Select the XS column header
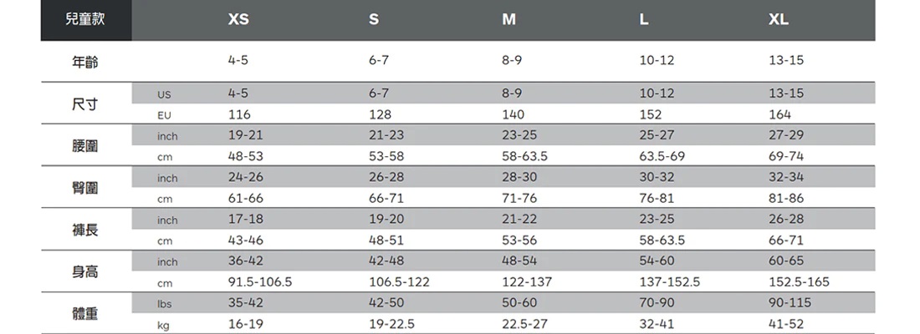Screen dimensions: 920x334 pos(238,20)
